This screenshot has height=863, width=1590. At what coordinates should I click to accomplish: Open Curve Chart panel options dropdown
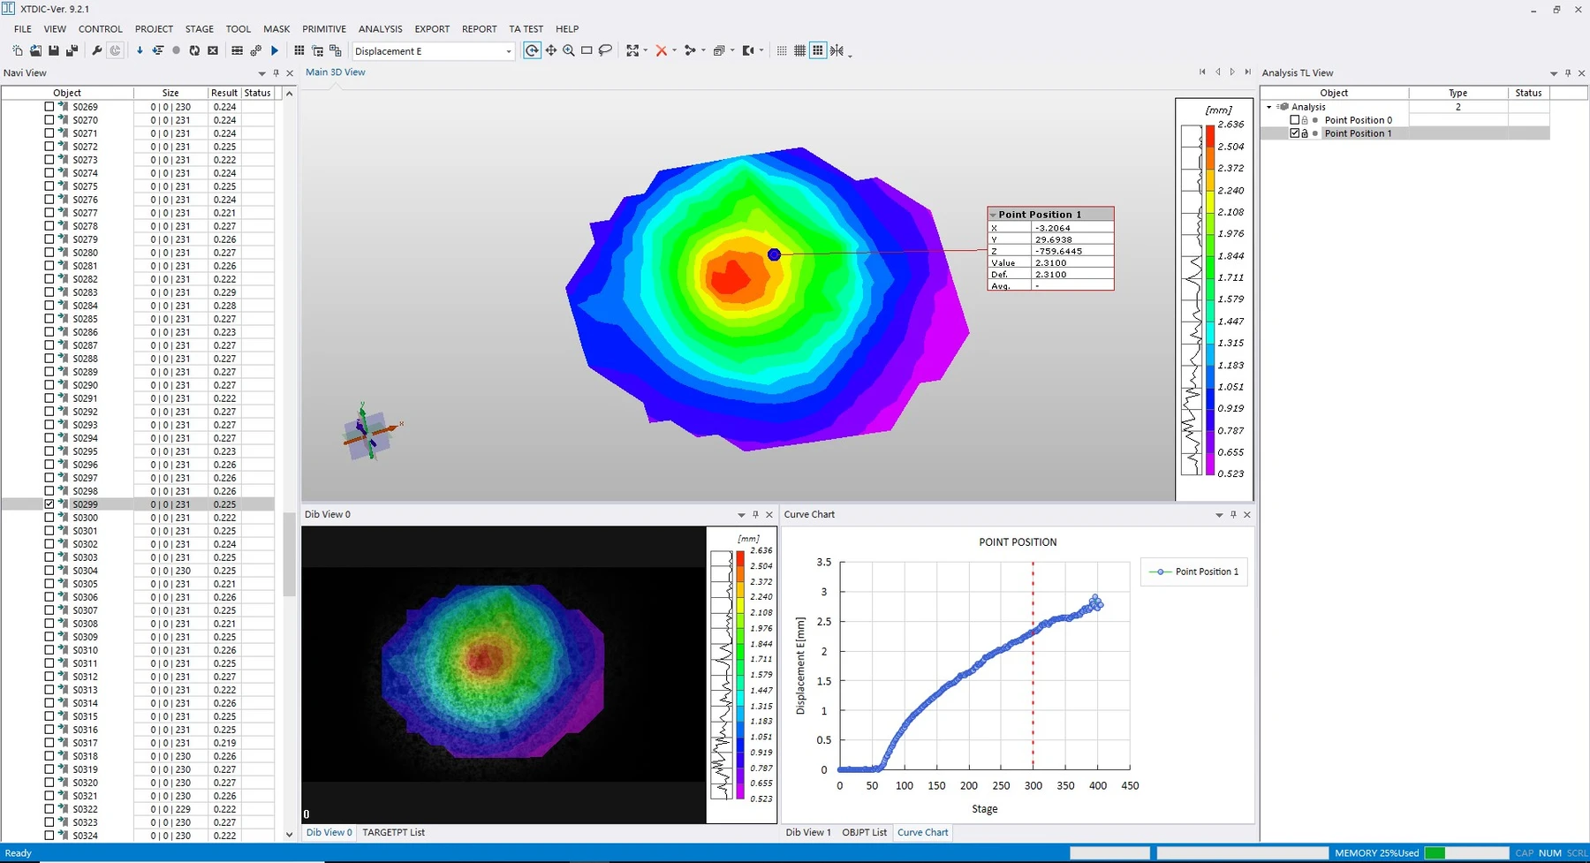tap(1219, 515)
